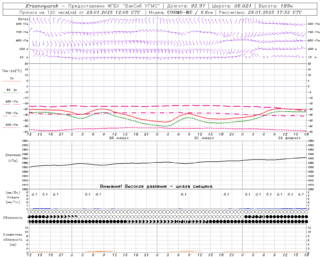The width and height of the screenshot is (321, 257).
Task: Select the 'Td 2м' dew point legend entry
Action: pyautogui.click(x=12, y=90)
